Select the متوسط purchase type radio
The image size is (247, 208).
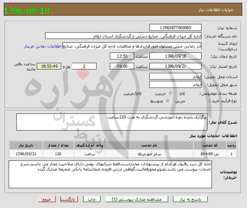click(167, 101)
